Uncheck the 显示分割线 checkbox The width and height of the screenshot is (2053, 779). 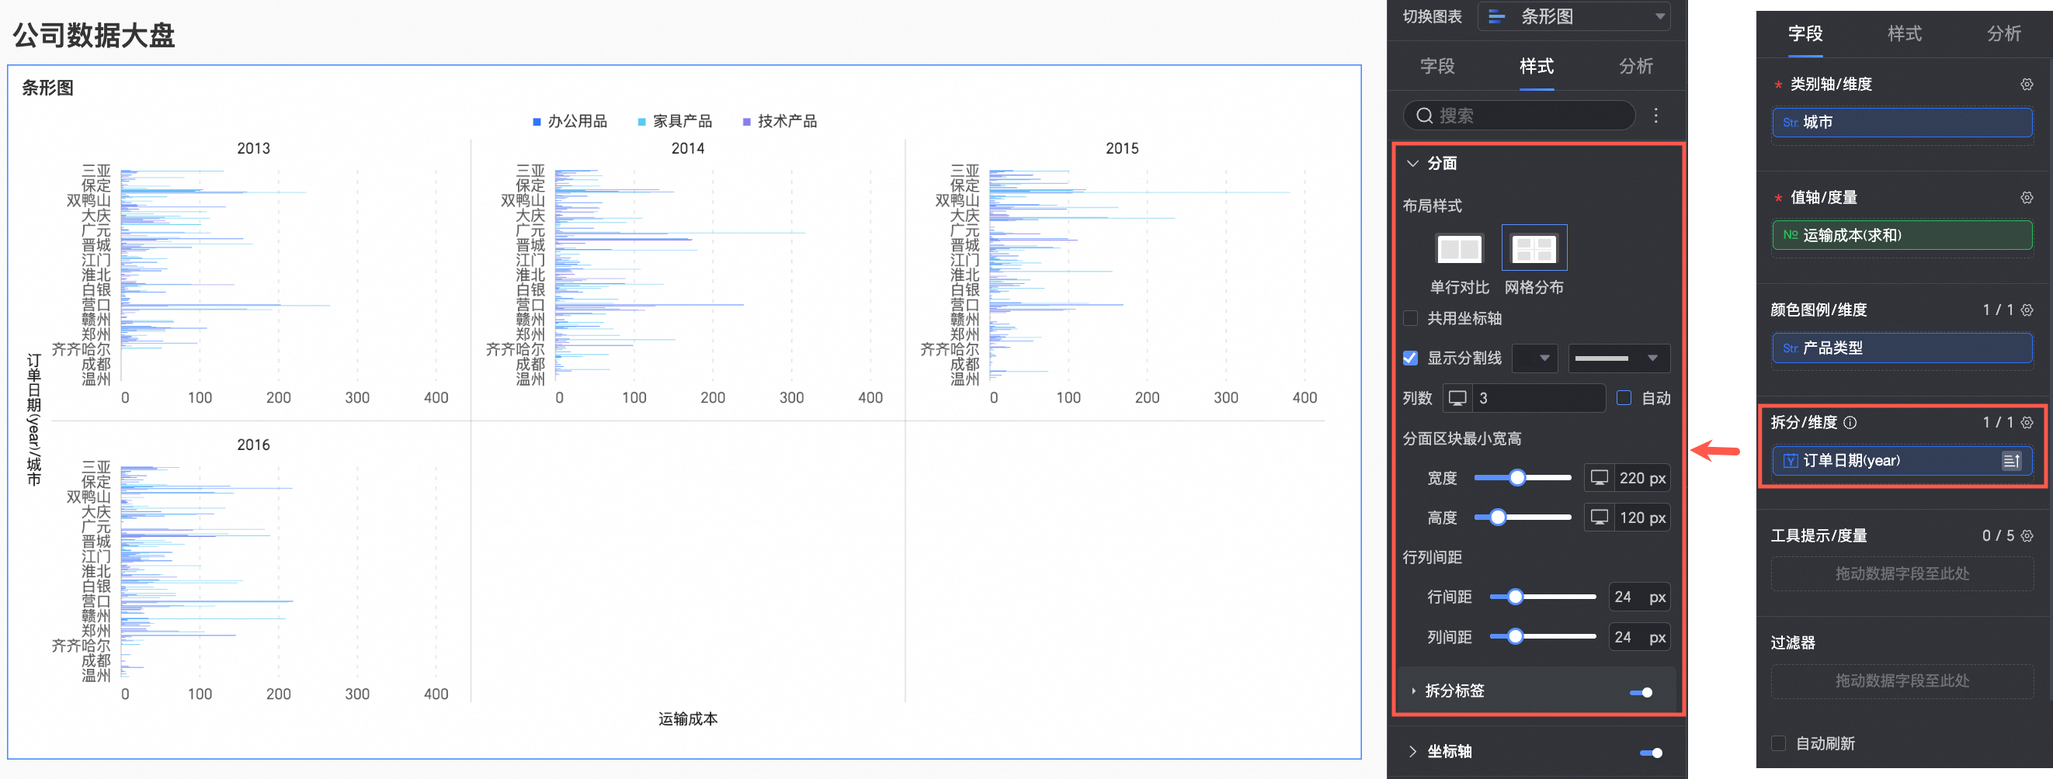(x=1411, y=358)
